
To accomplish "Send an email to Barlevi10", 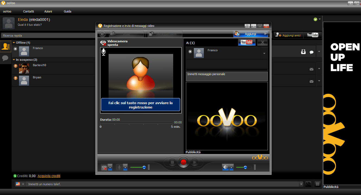I will (x=311, y=69).
